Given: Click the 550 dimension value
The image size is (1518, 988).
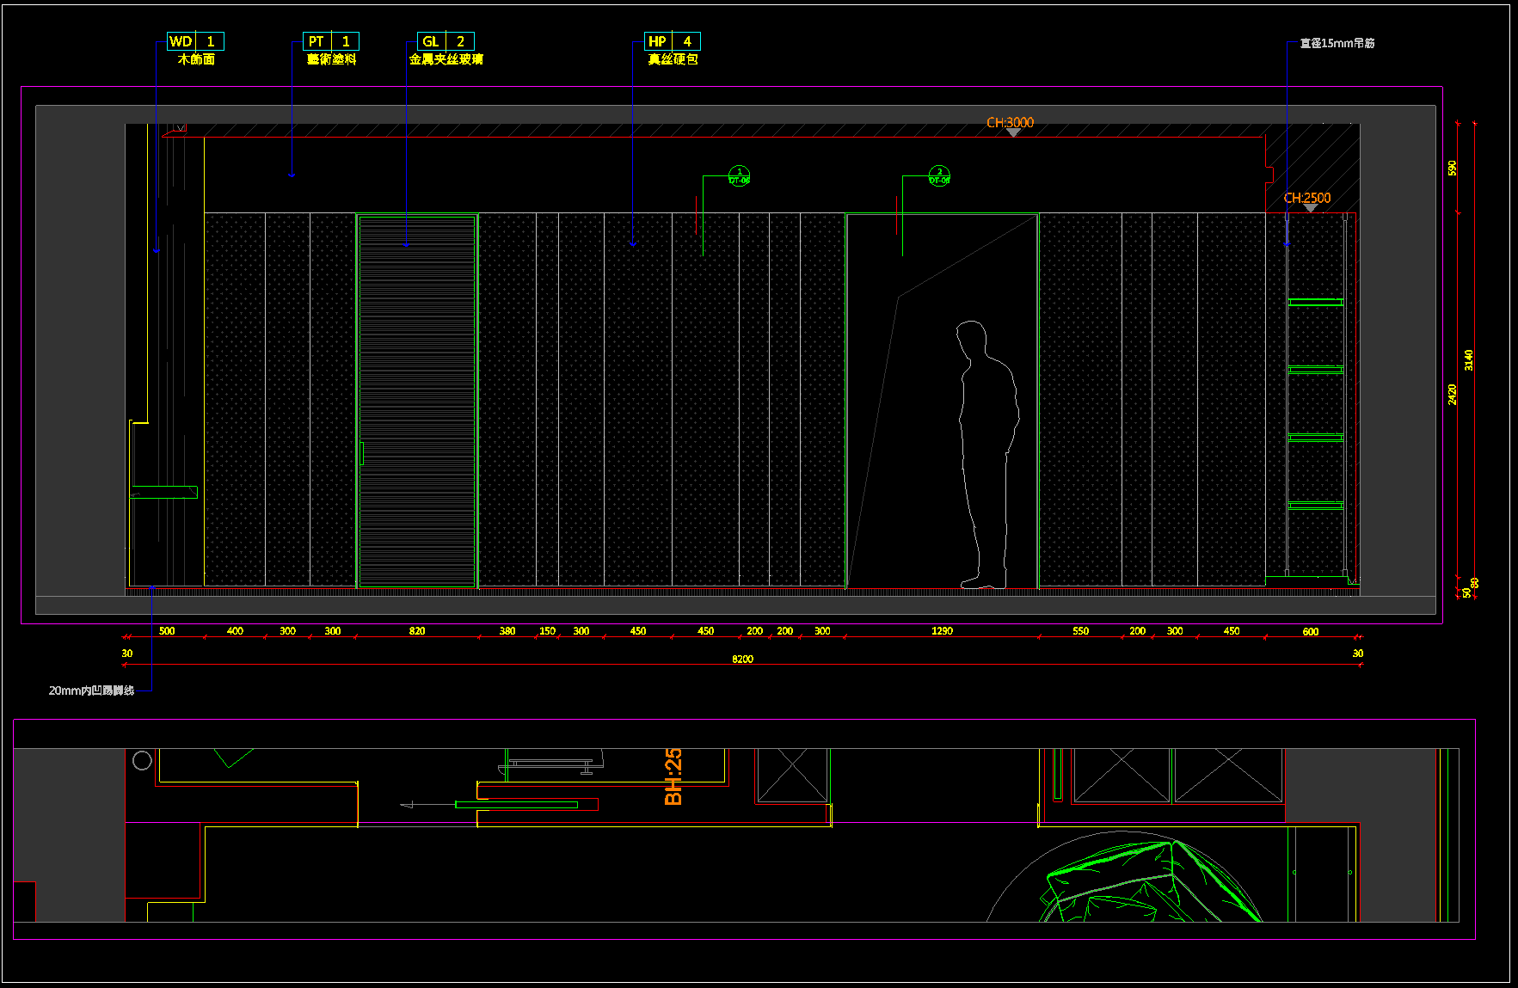Looking at the screenshot, I should coord(1080,631).
